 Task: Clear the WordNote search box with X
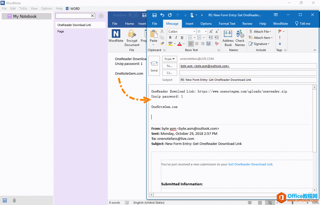click(92, 16)
